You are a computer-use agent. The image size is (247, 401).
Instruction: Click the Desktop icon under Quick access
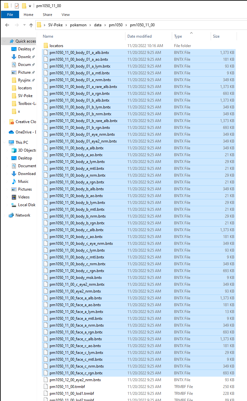tap(14, 49)
